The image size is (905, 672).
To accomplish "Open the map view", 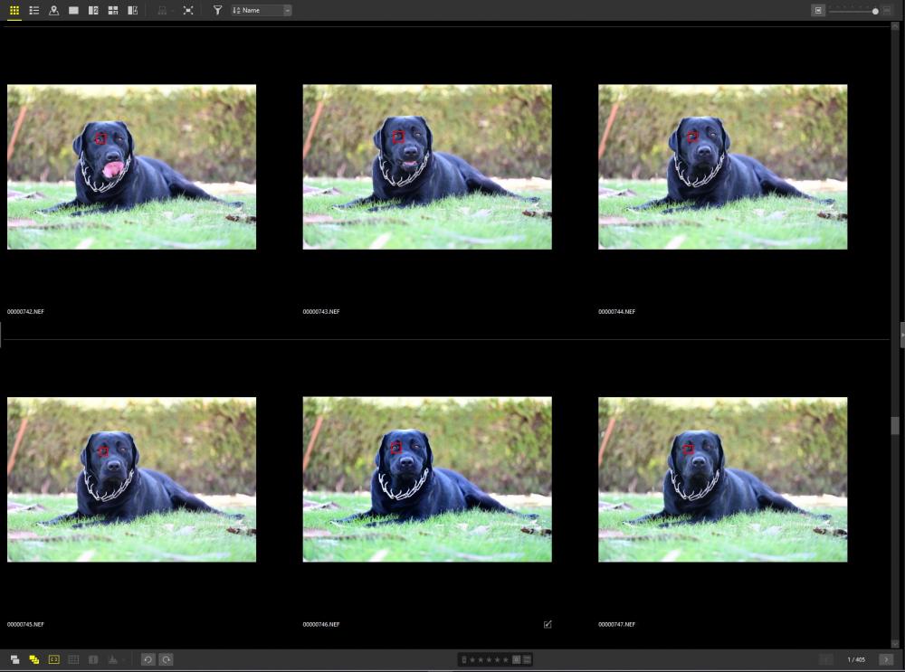I will (x=53, y=10).
